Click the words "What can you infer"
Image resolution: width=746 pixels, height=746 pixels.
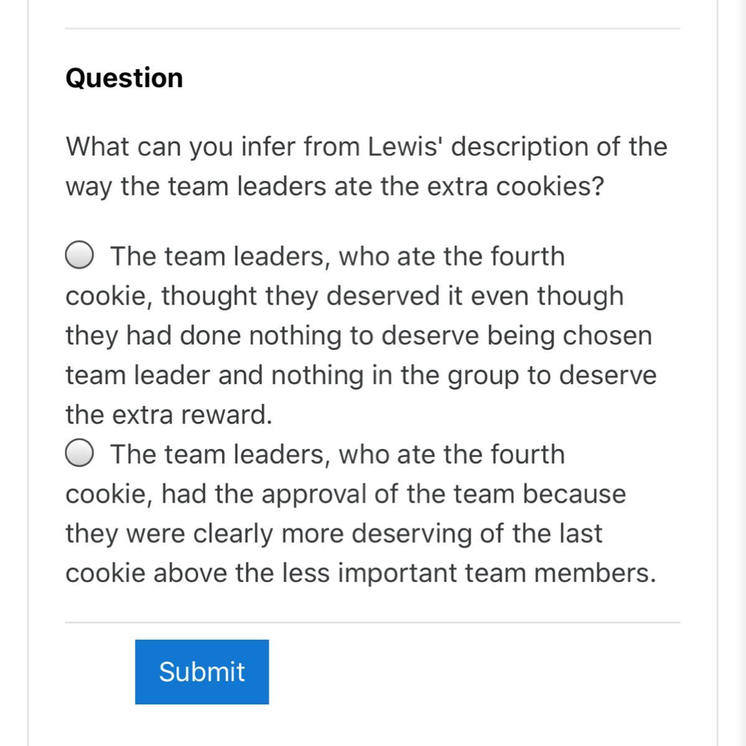[150, 147]
